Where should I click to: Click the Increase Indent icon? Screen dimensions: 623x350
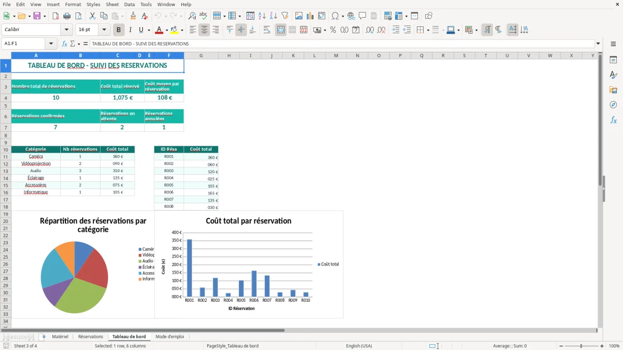[396, 30]
